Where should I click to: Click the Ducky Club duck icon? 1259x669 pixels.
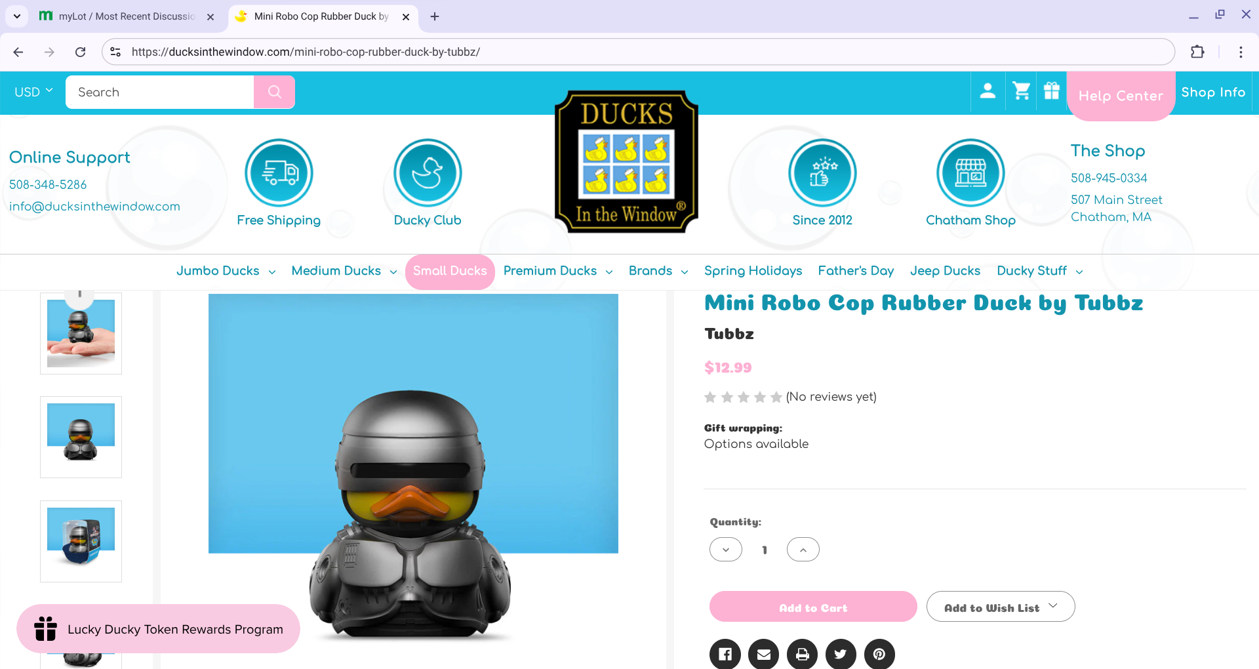(428, 173)
